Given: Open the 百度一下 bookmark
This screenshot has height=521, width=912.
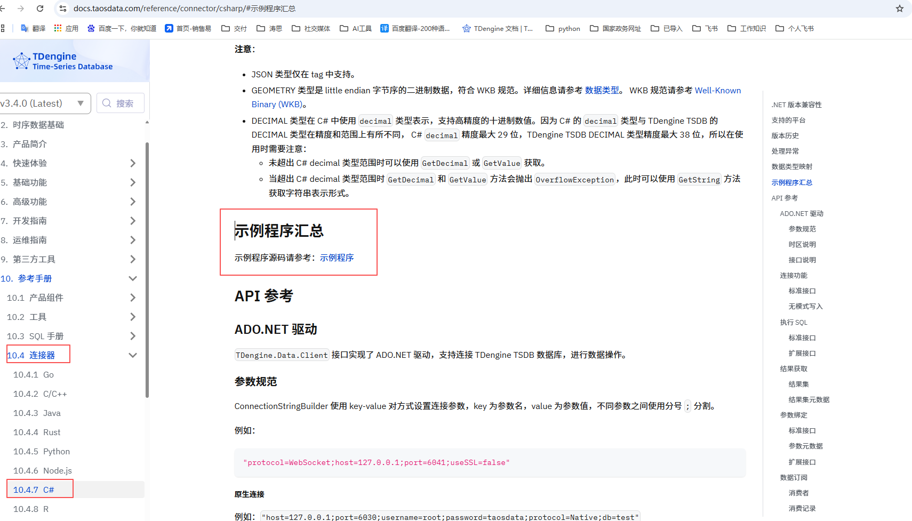Looking at the screenshot, I should (122, 29).
